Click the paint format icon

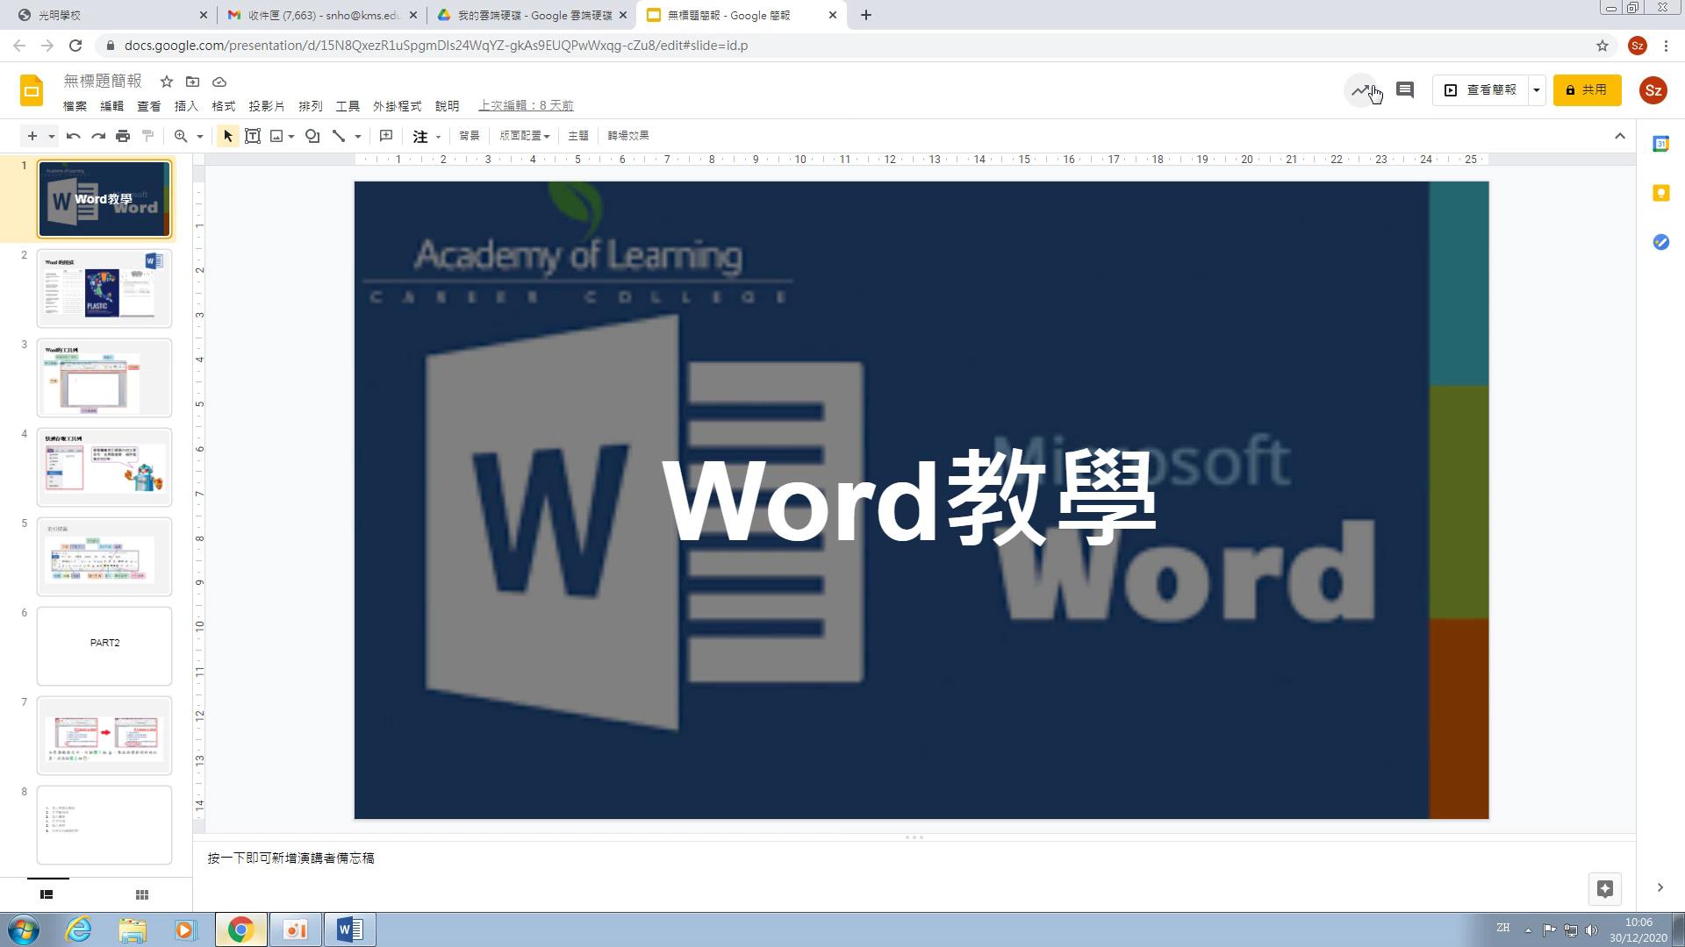point(147,136)
